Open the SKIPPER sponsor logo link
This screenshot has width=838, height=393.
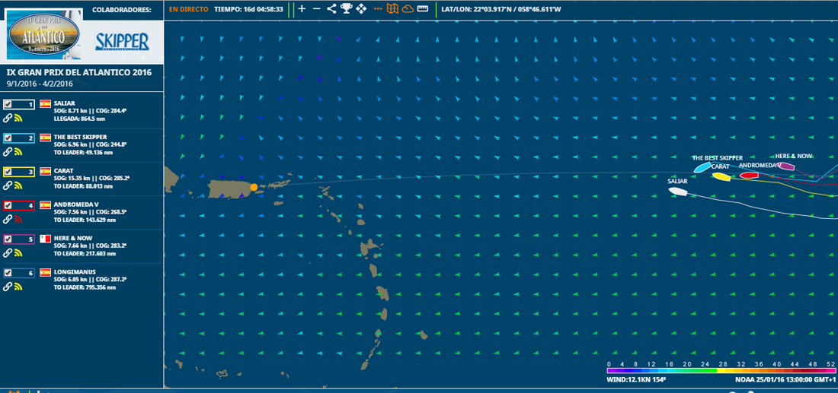pyautogui.click(x=122, y=41)
